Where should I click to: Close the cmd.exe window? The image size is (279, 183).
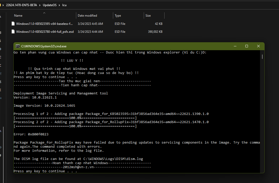(x=258, y=46)
